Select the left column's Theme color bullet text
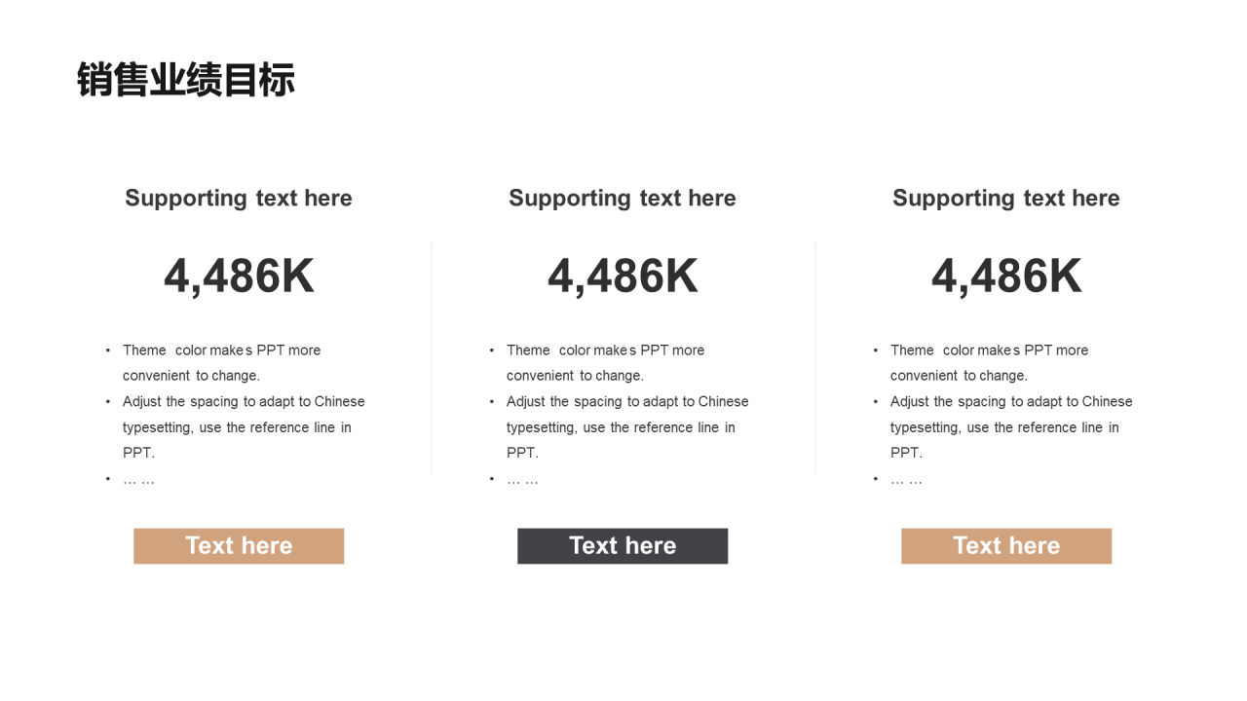 click(x=221, y=362)
